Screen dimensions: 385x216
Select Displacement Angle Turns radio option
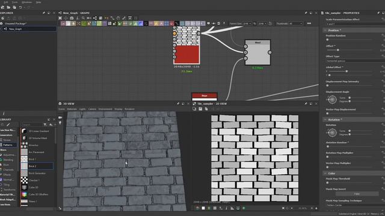point(350,98)
